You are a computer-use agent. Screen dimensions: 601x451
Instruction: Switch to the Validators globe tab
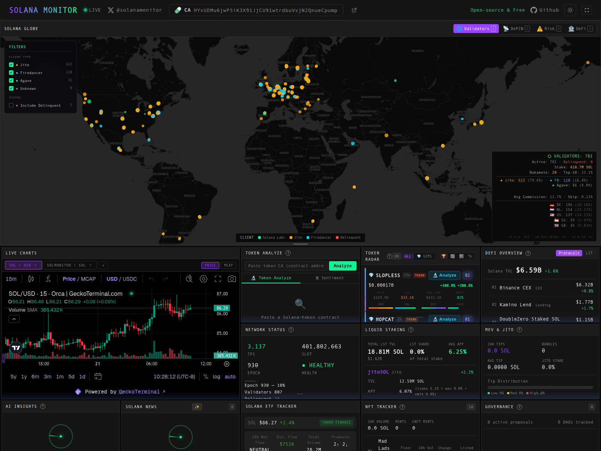(x=476, y=29)
